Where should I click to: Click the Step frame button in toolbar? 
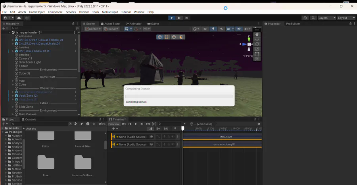[x=186, y=18]
